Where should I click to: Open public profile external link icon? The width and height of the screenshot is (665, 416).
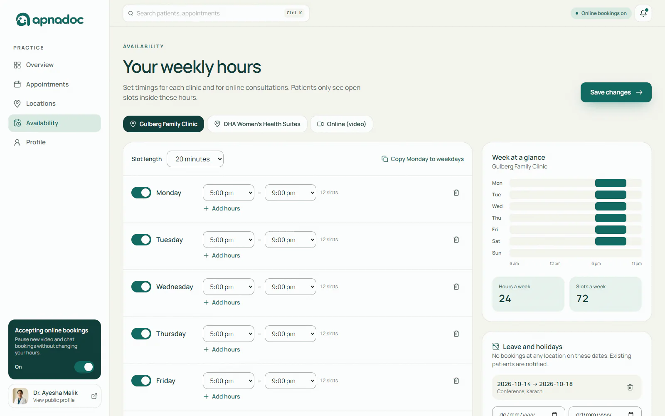[x=94, y=396]
